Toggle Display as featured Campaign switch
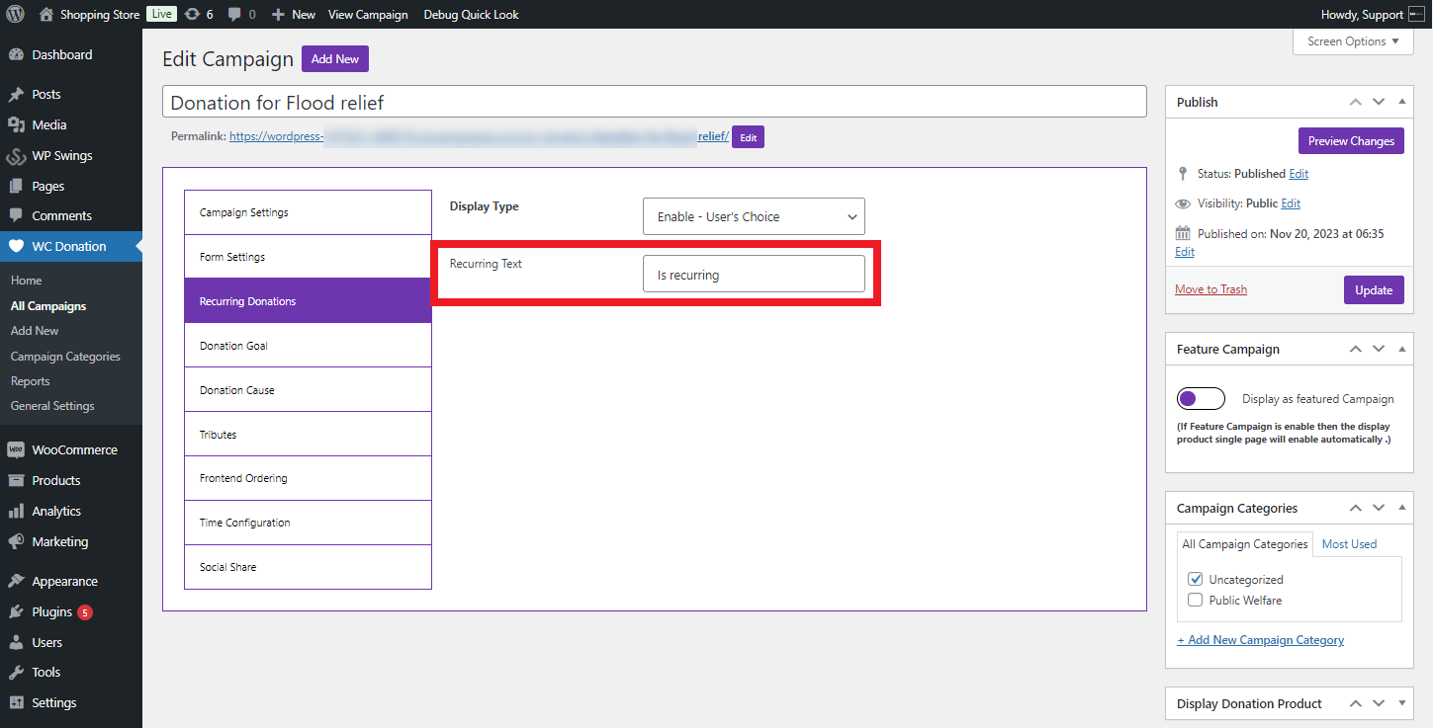This screenshot has width=1433, height=728. tap(1201, 399)
